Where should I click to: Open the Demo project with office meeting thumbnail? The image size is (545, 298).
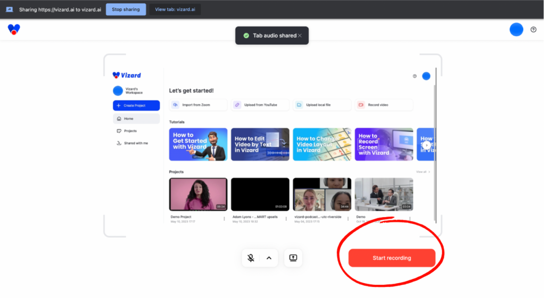click(384, 195)
